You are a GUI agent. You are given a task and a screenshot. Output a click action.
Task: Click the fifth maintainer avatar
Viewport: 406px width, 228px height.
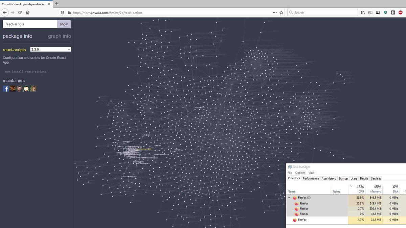click(x=33, y=88)
